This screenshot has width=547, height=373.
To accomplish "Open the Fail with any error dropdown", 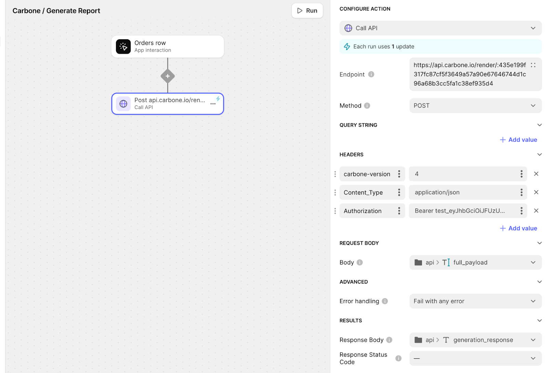I will [x=476, y=301].
